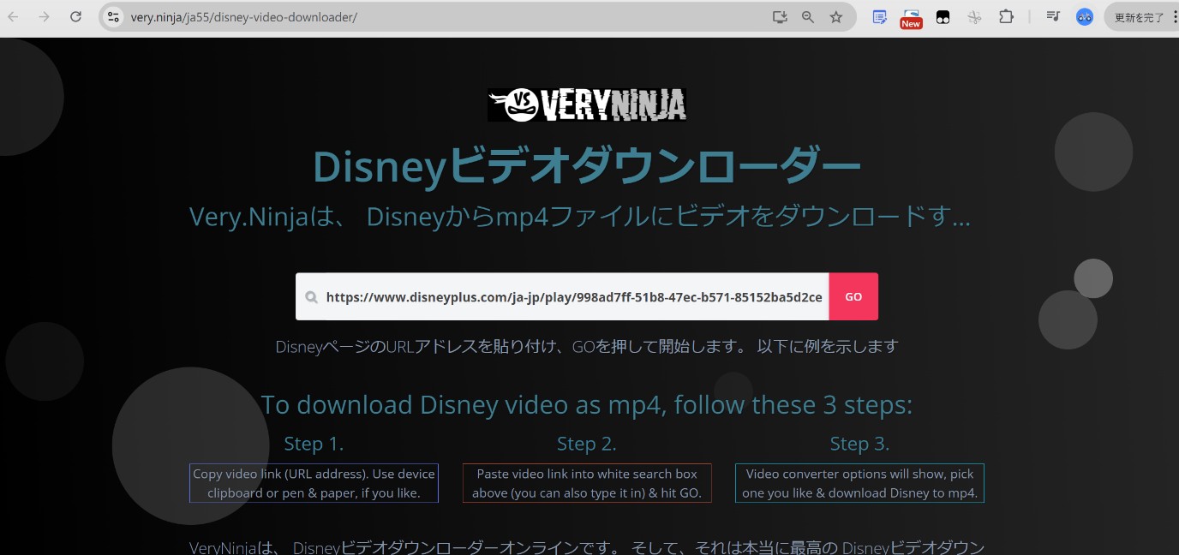Open the blue profile avatar
The width and height of the screenshot is (1179, 555).
coord(1085,17)
